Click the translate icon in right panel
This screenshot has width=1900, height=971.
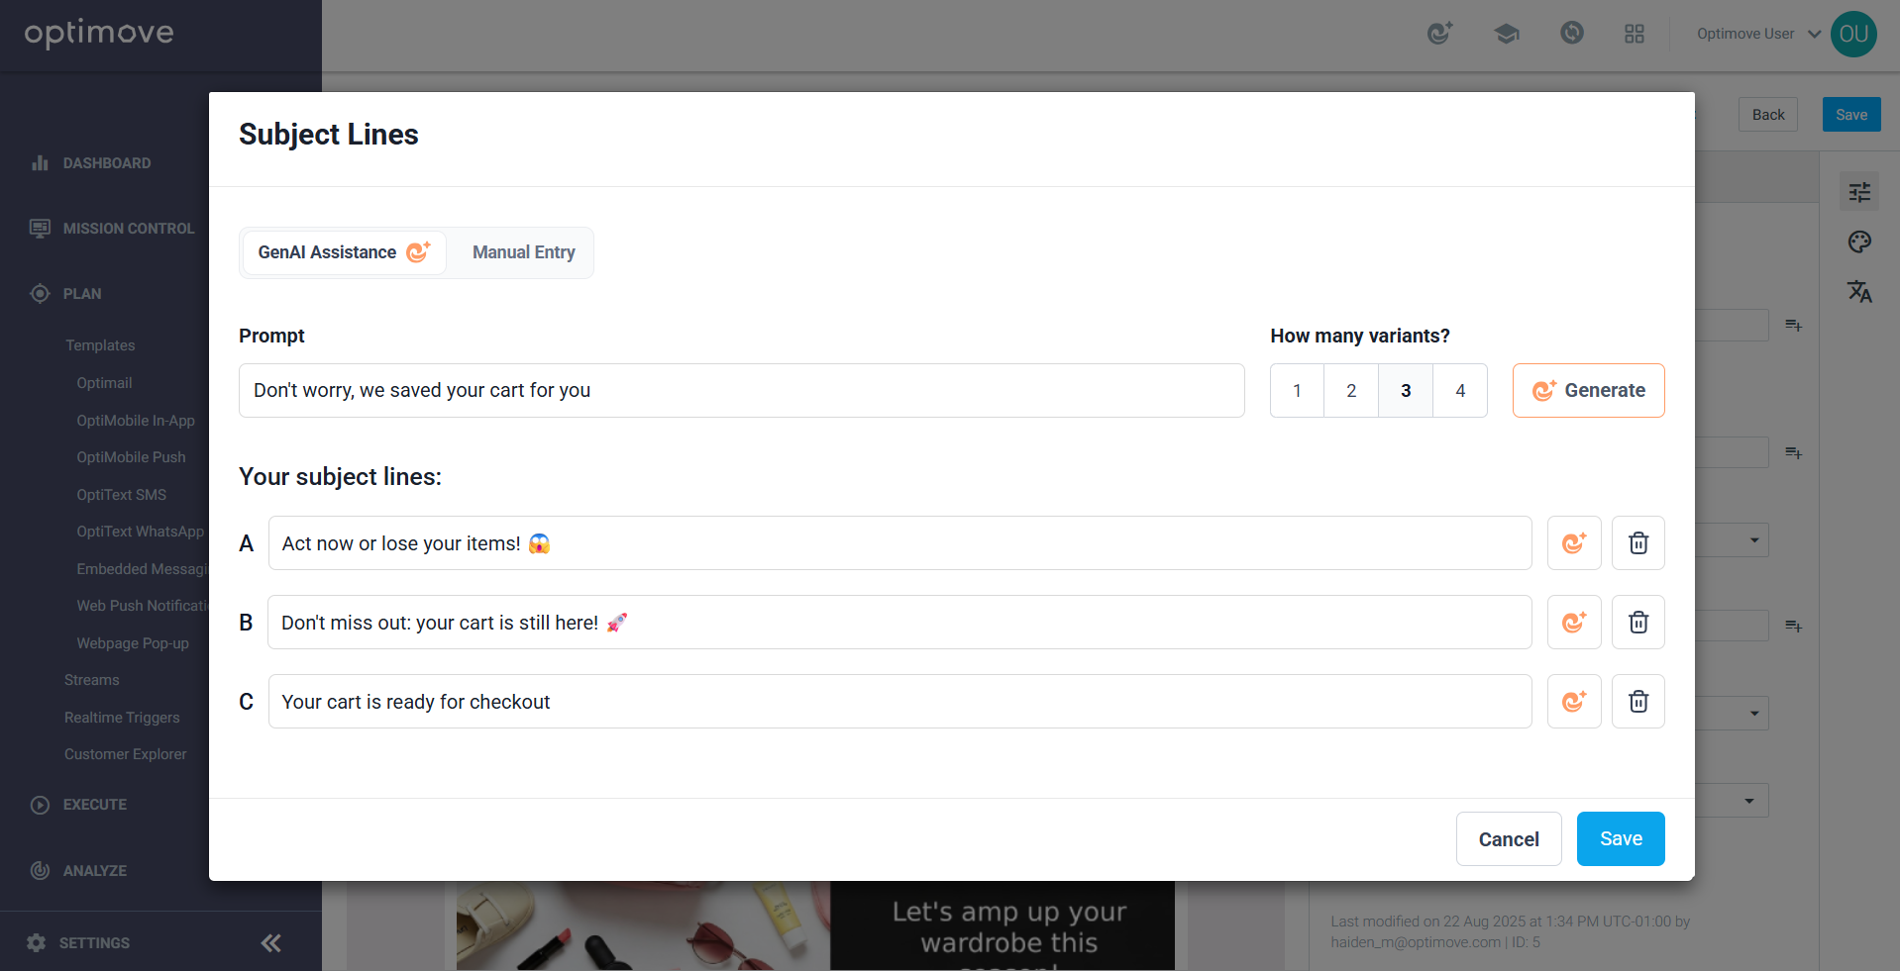tap(1859, 291)
